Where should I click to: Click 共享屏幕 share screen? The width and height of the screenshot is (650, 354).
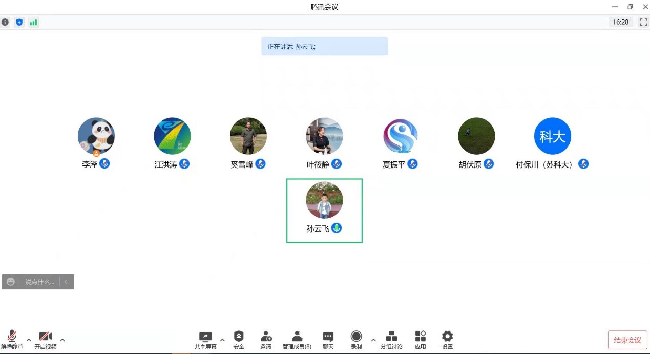[x=205, y=340]
